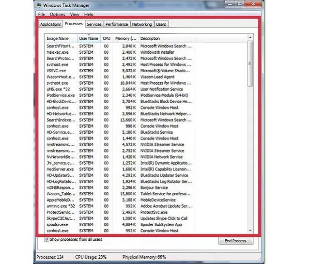This screenshot has height=264, width=310.
Task: Select the HD-LogRotato... process
Action: click(120, 181)
